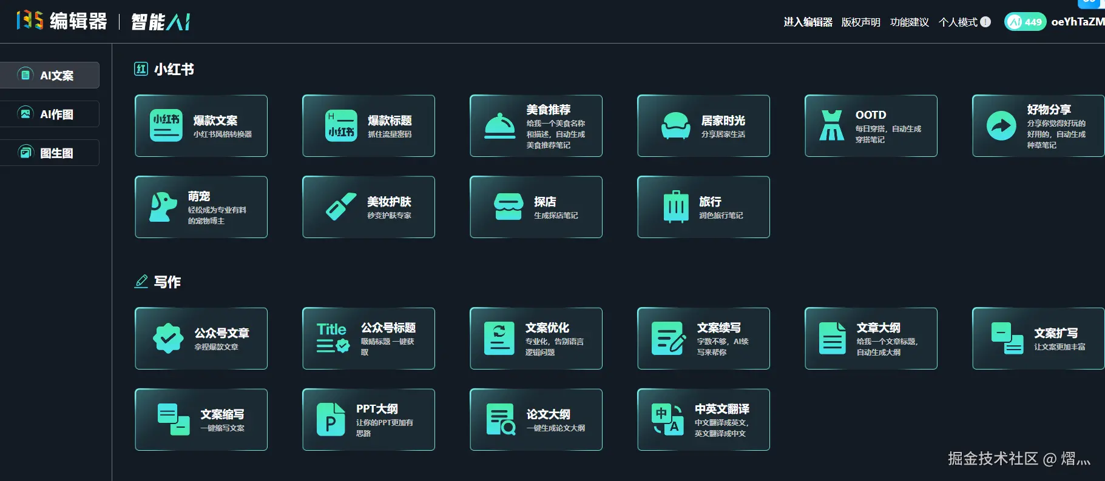Open the 功能建议 link

pyautogui.click(x=909, y=22)
